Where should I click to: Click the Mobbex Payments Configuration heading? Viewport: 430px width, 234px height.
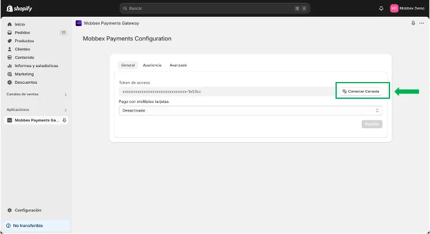pos(127,39)
